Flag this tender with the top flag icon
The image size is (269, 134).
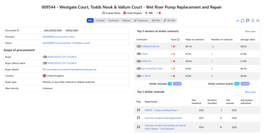pyautogui.click(x=247, y=21)
